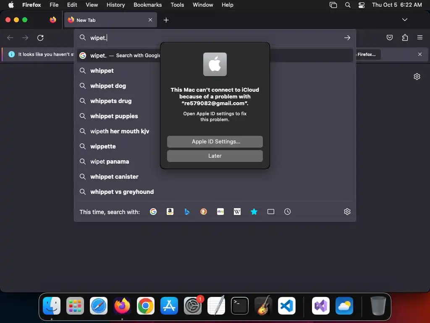This screenshot has width=430, height=323.
Task: Go back one page
Action: click(x=10, y=37)
